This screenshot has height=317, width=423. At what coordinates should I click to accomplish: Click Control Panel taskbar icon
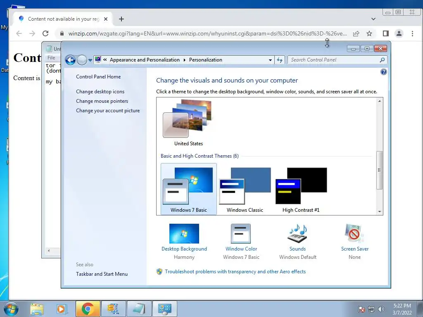pyautogui.click(x=165, y=309)
